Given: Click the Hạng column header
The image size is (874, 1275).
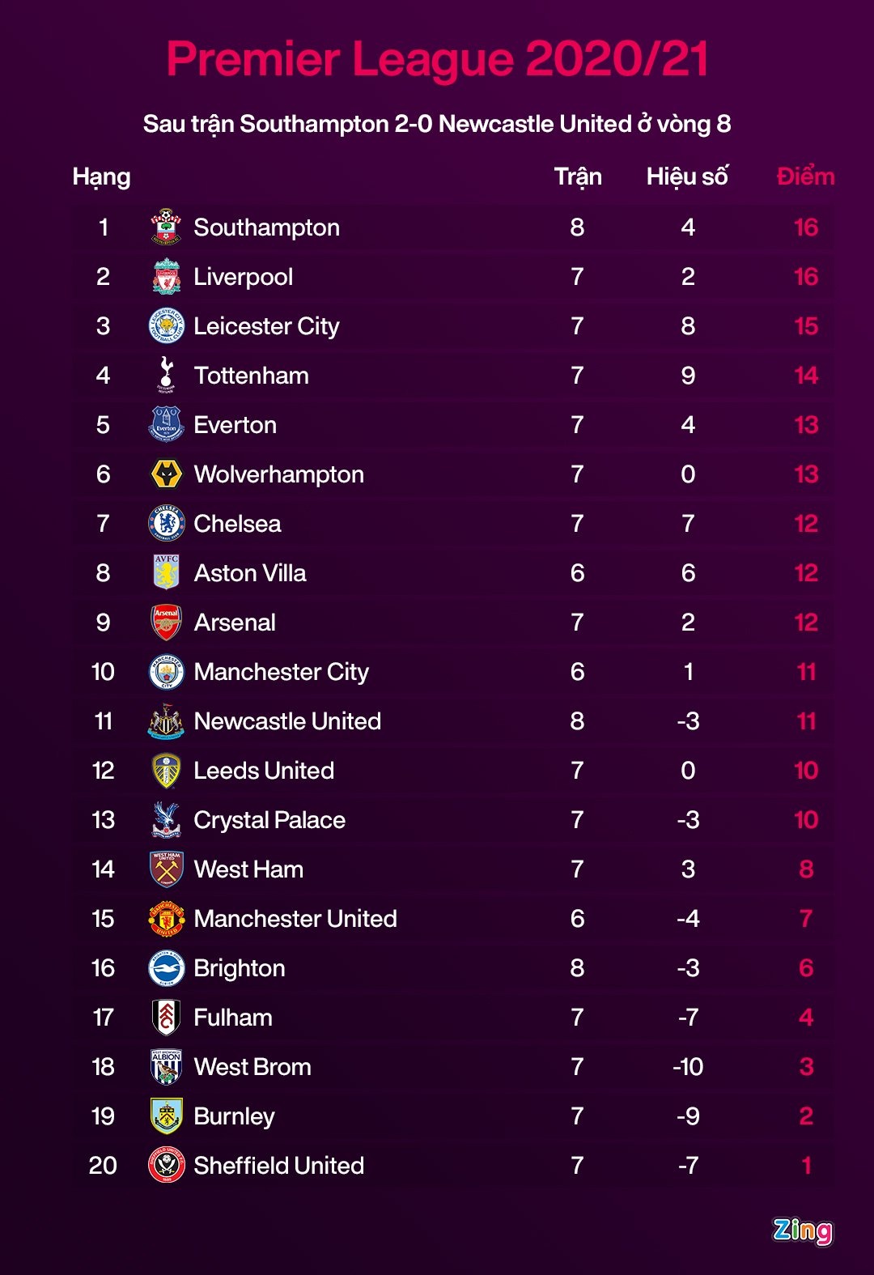Looking at the screenshot, I should coord(101,176).
